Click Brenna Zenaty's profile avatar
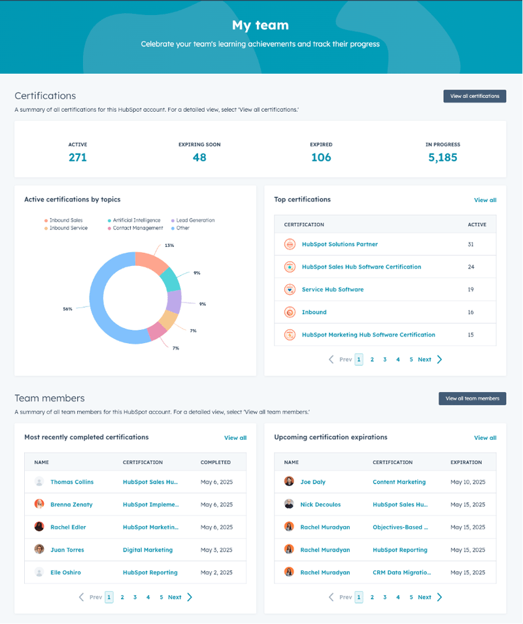 click(x=39, y=504)
